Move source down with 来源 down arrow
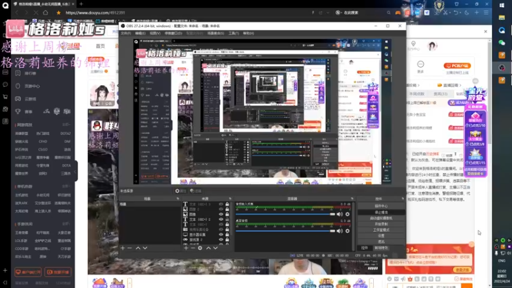The image size is (512, 288). 216,248
